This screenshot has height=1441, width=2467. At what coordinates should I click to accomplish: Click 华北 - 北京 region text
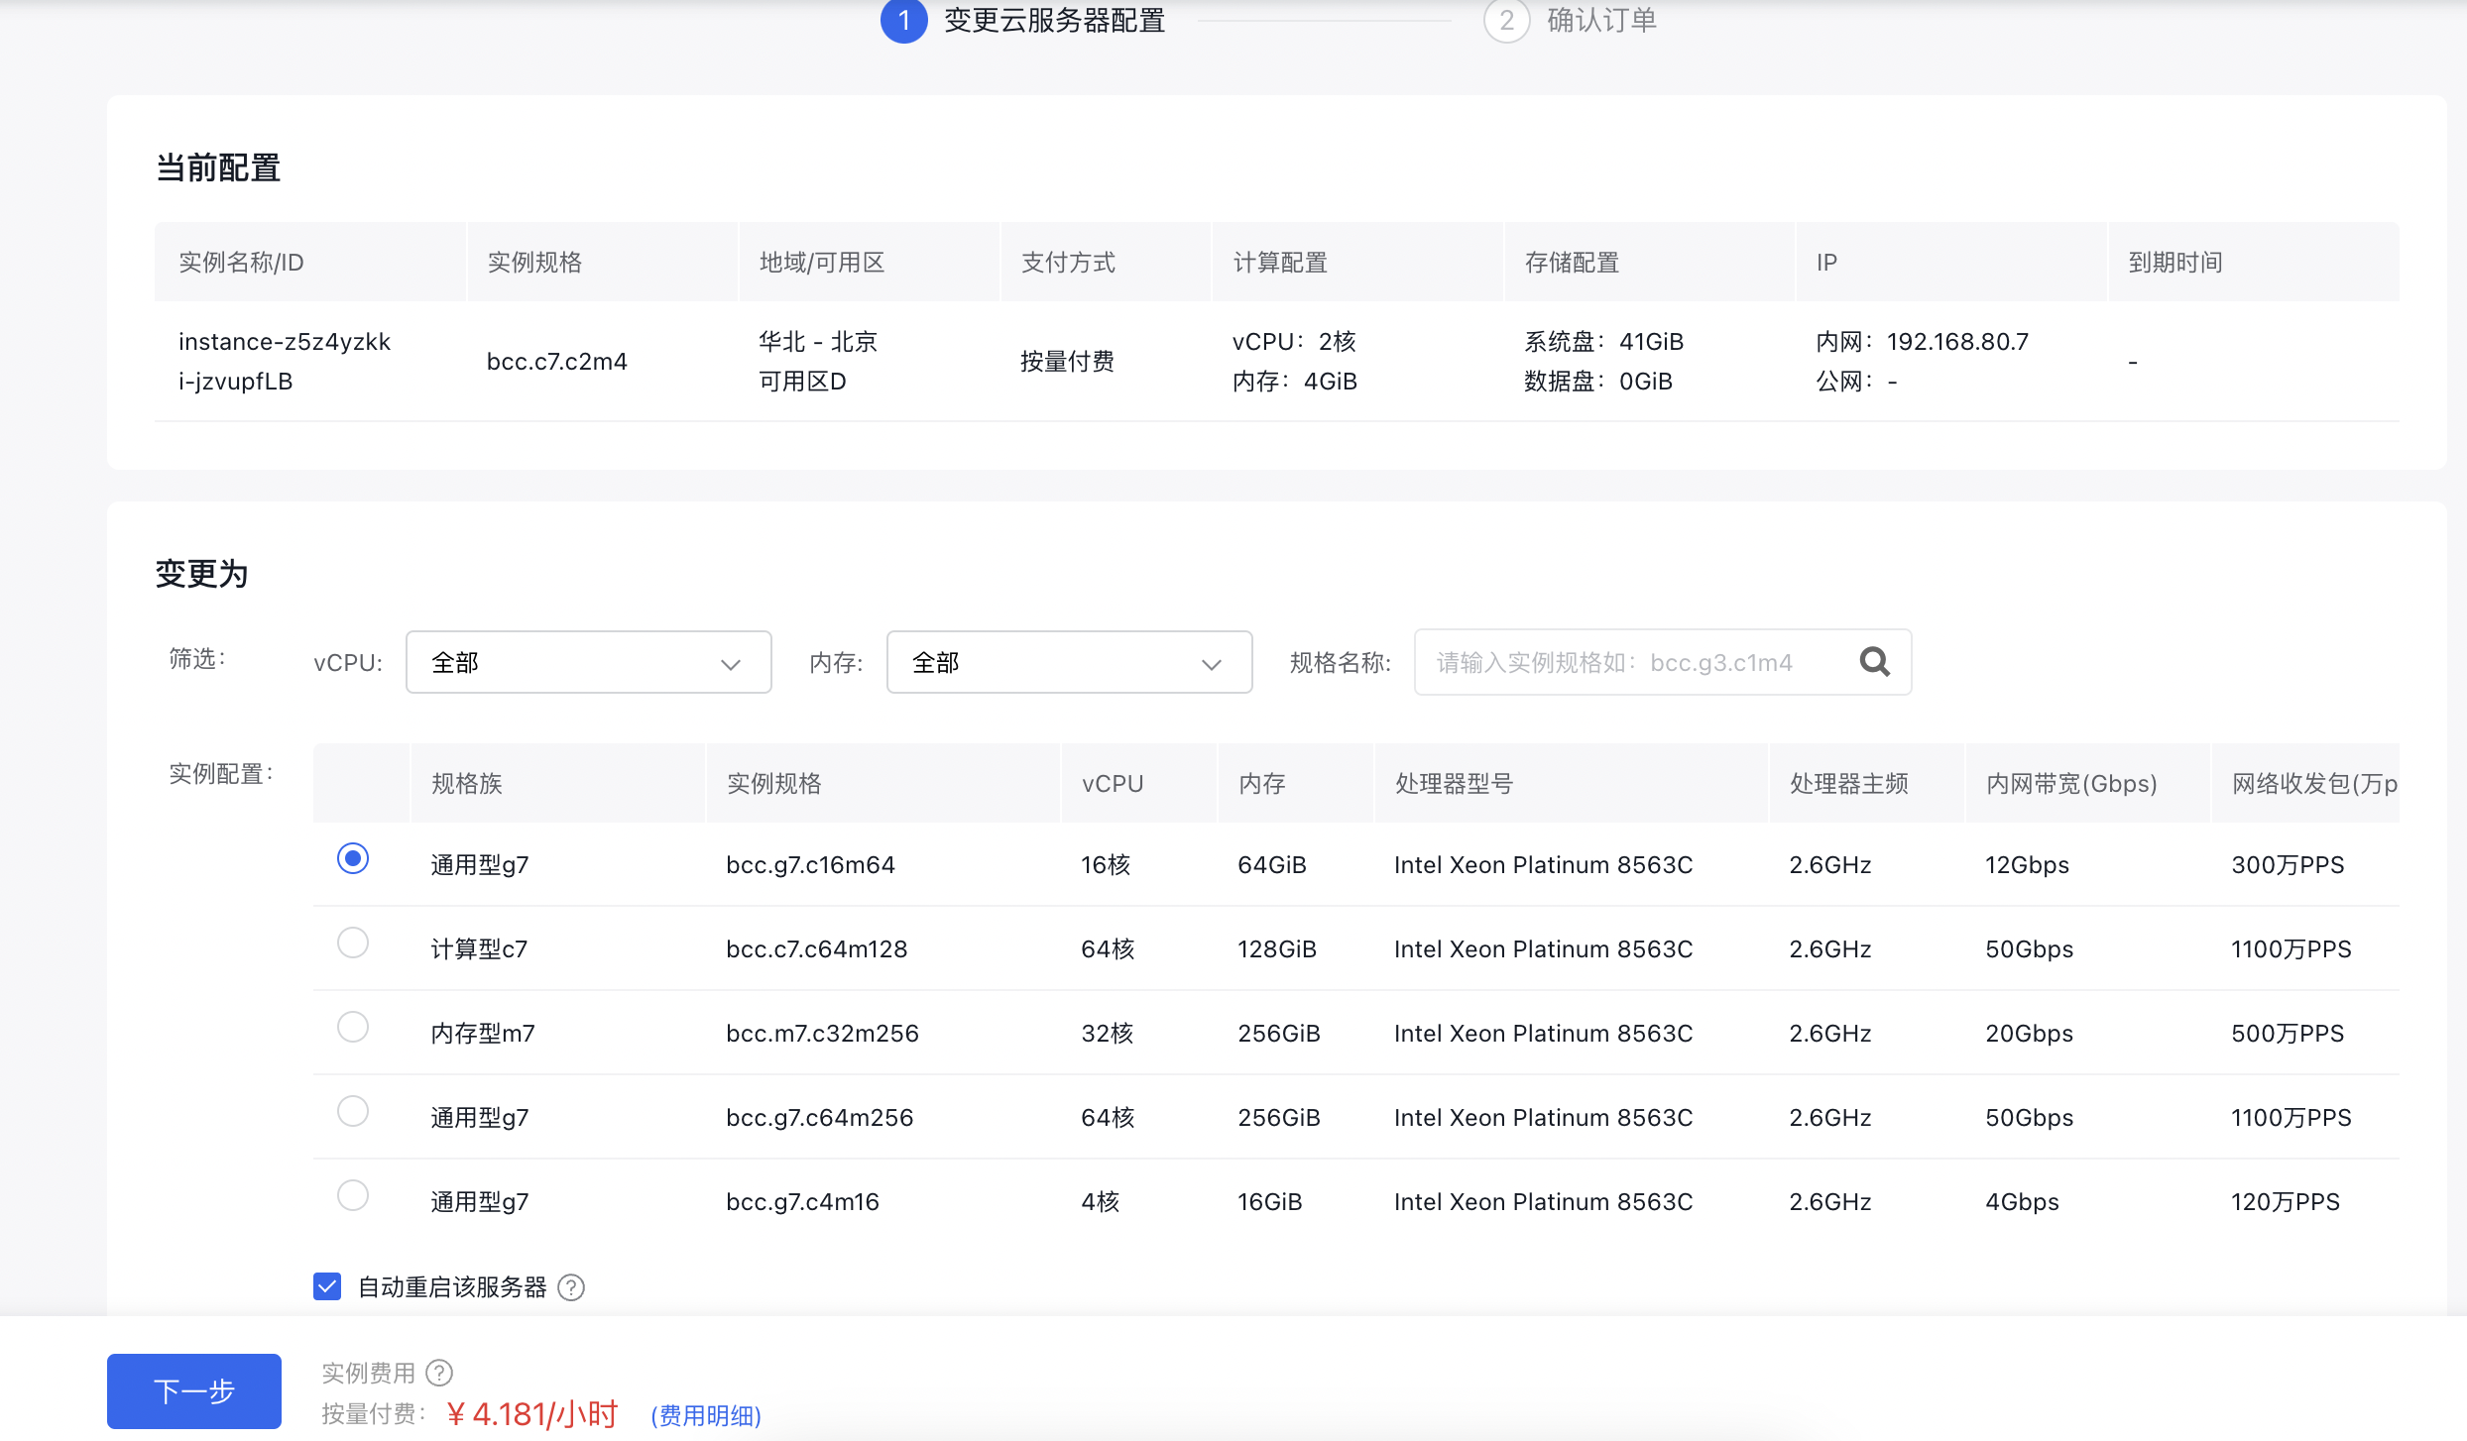pyautogui.click(x=818, y=342)
